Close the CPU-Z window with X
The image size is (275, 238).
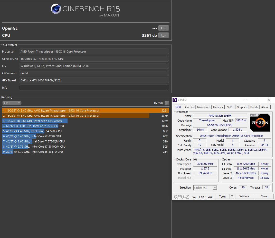pos(269,100)
